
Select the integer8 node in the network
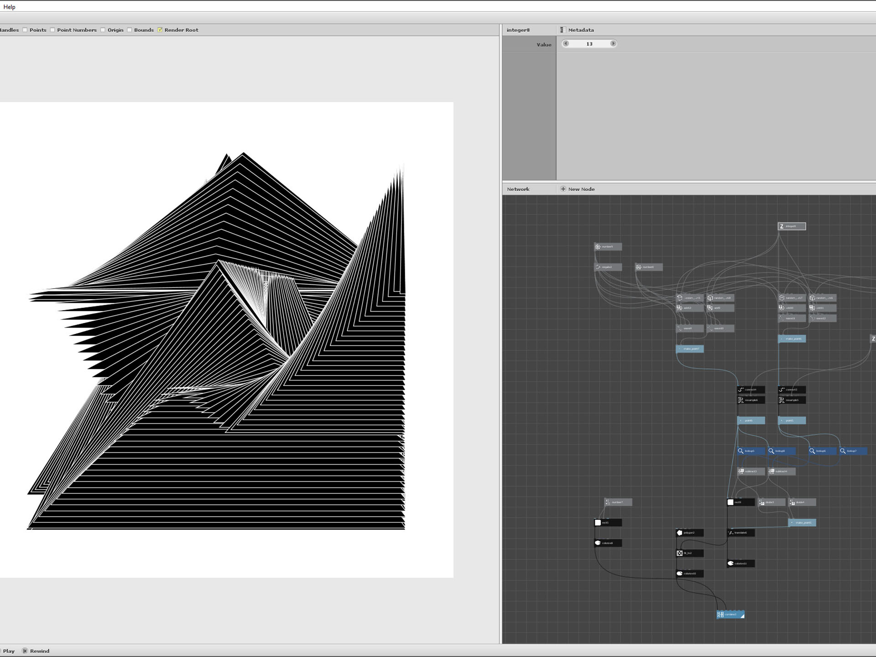(792, 226)
